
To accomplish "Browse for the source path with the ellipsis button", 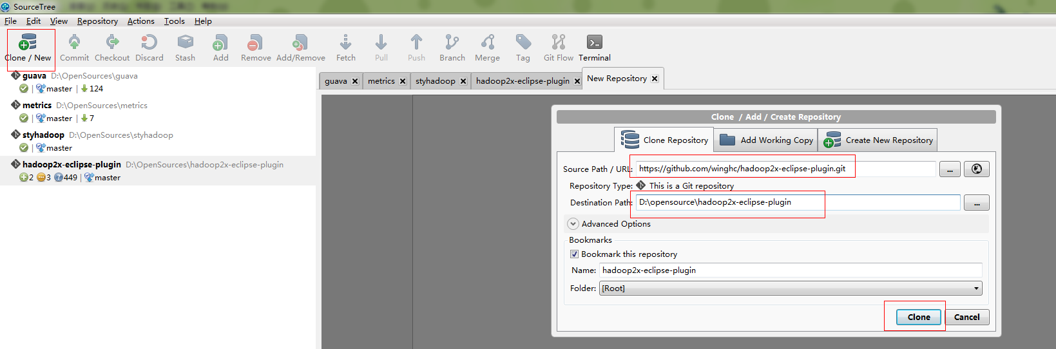I will tap(950, 169).
